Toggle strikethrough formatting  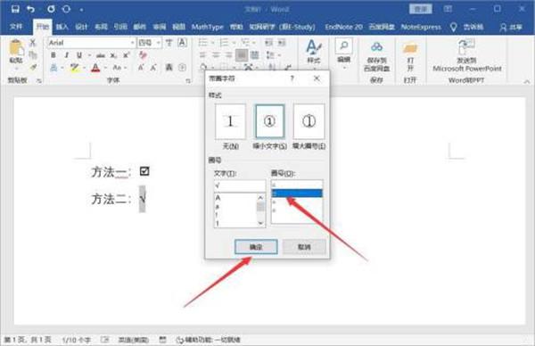(100, 55)
